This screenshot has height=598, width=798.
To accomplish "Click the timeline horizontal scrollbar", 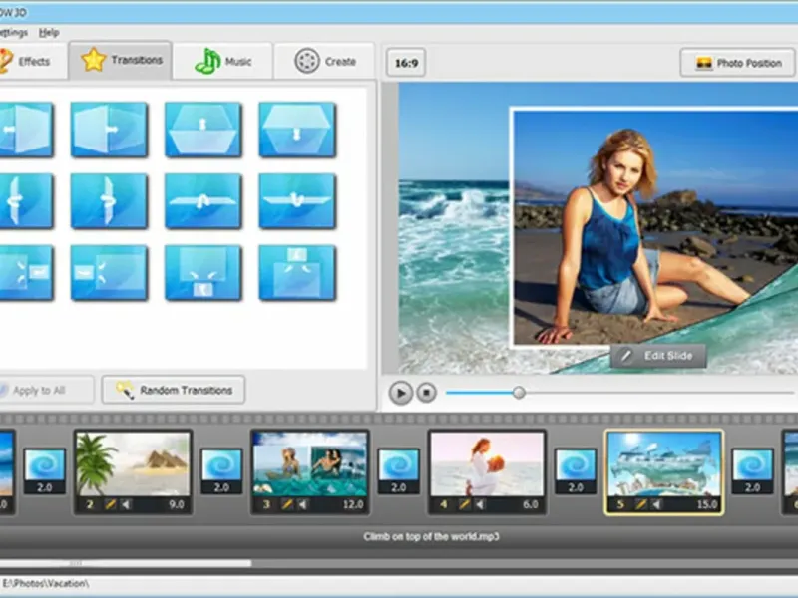I will 126,563.
